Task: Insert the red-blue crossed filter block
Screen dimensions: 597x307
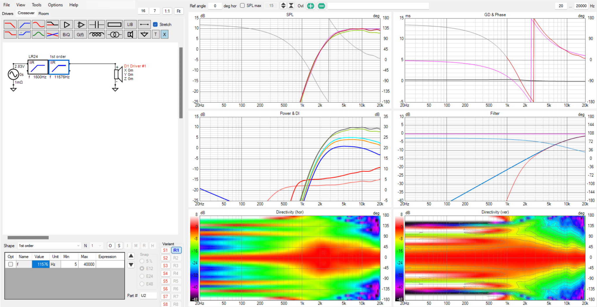Action: (52, 34)
